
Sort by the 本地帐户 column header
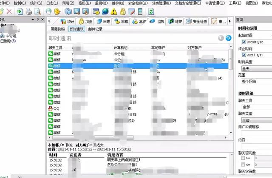click(x=159, y=47)
